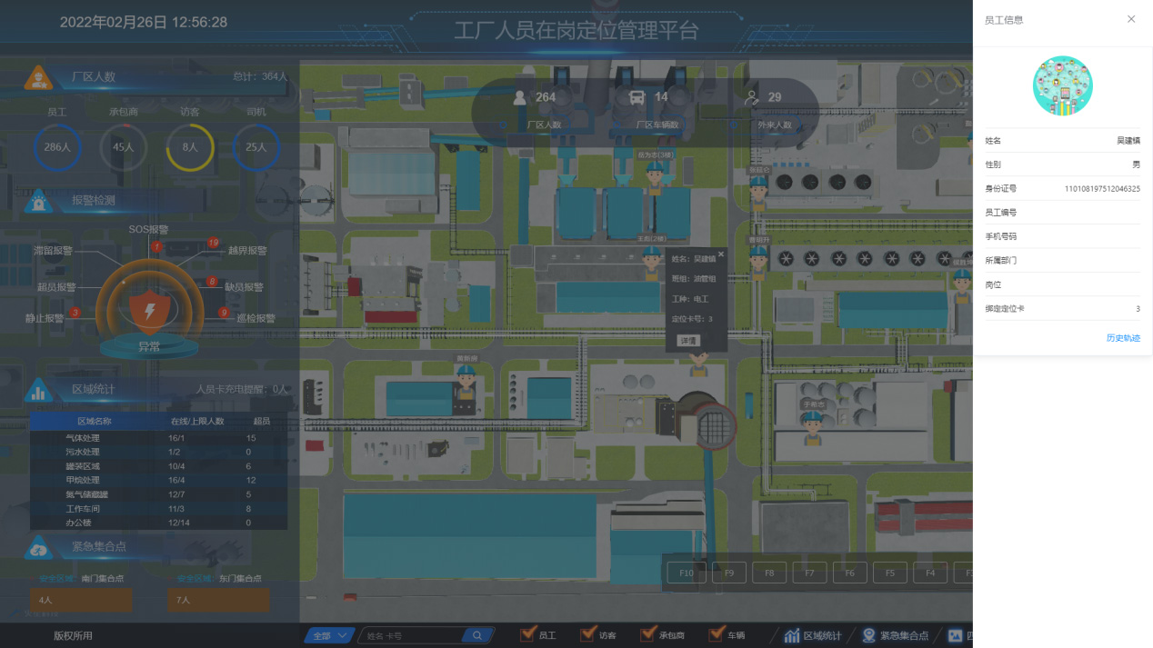Screen dimensions: 1153x648
Task: Toggle the 访客 checkbox
Action: coord(587,634)
